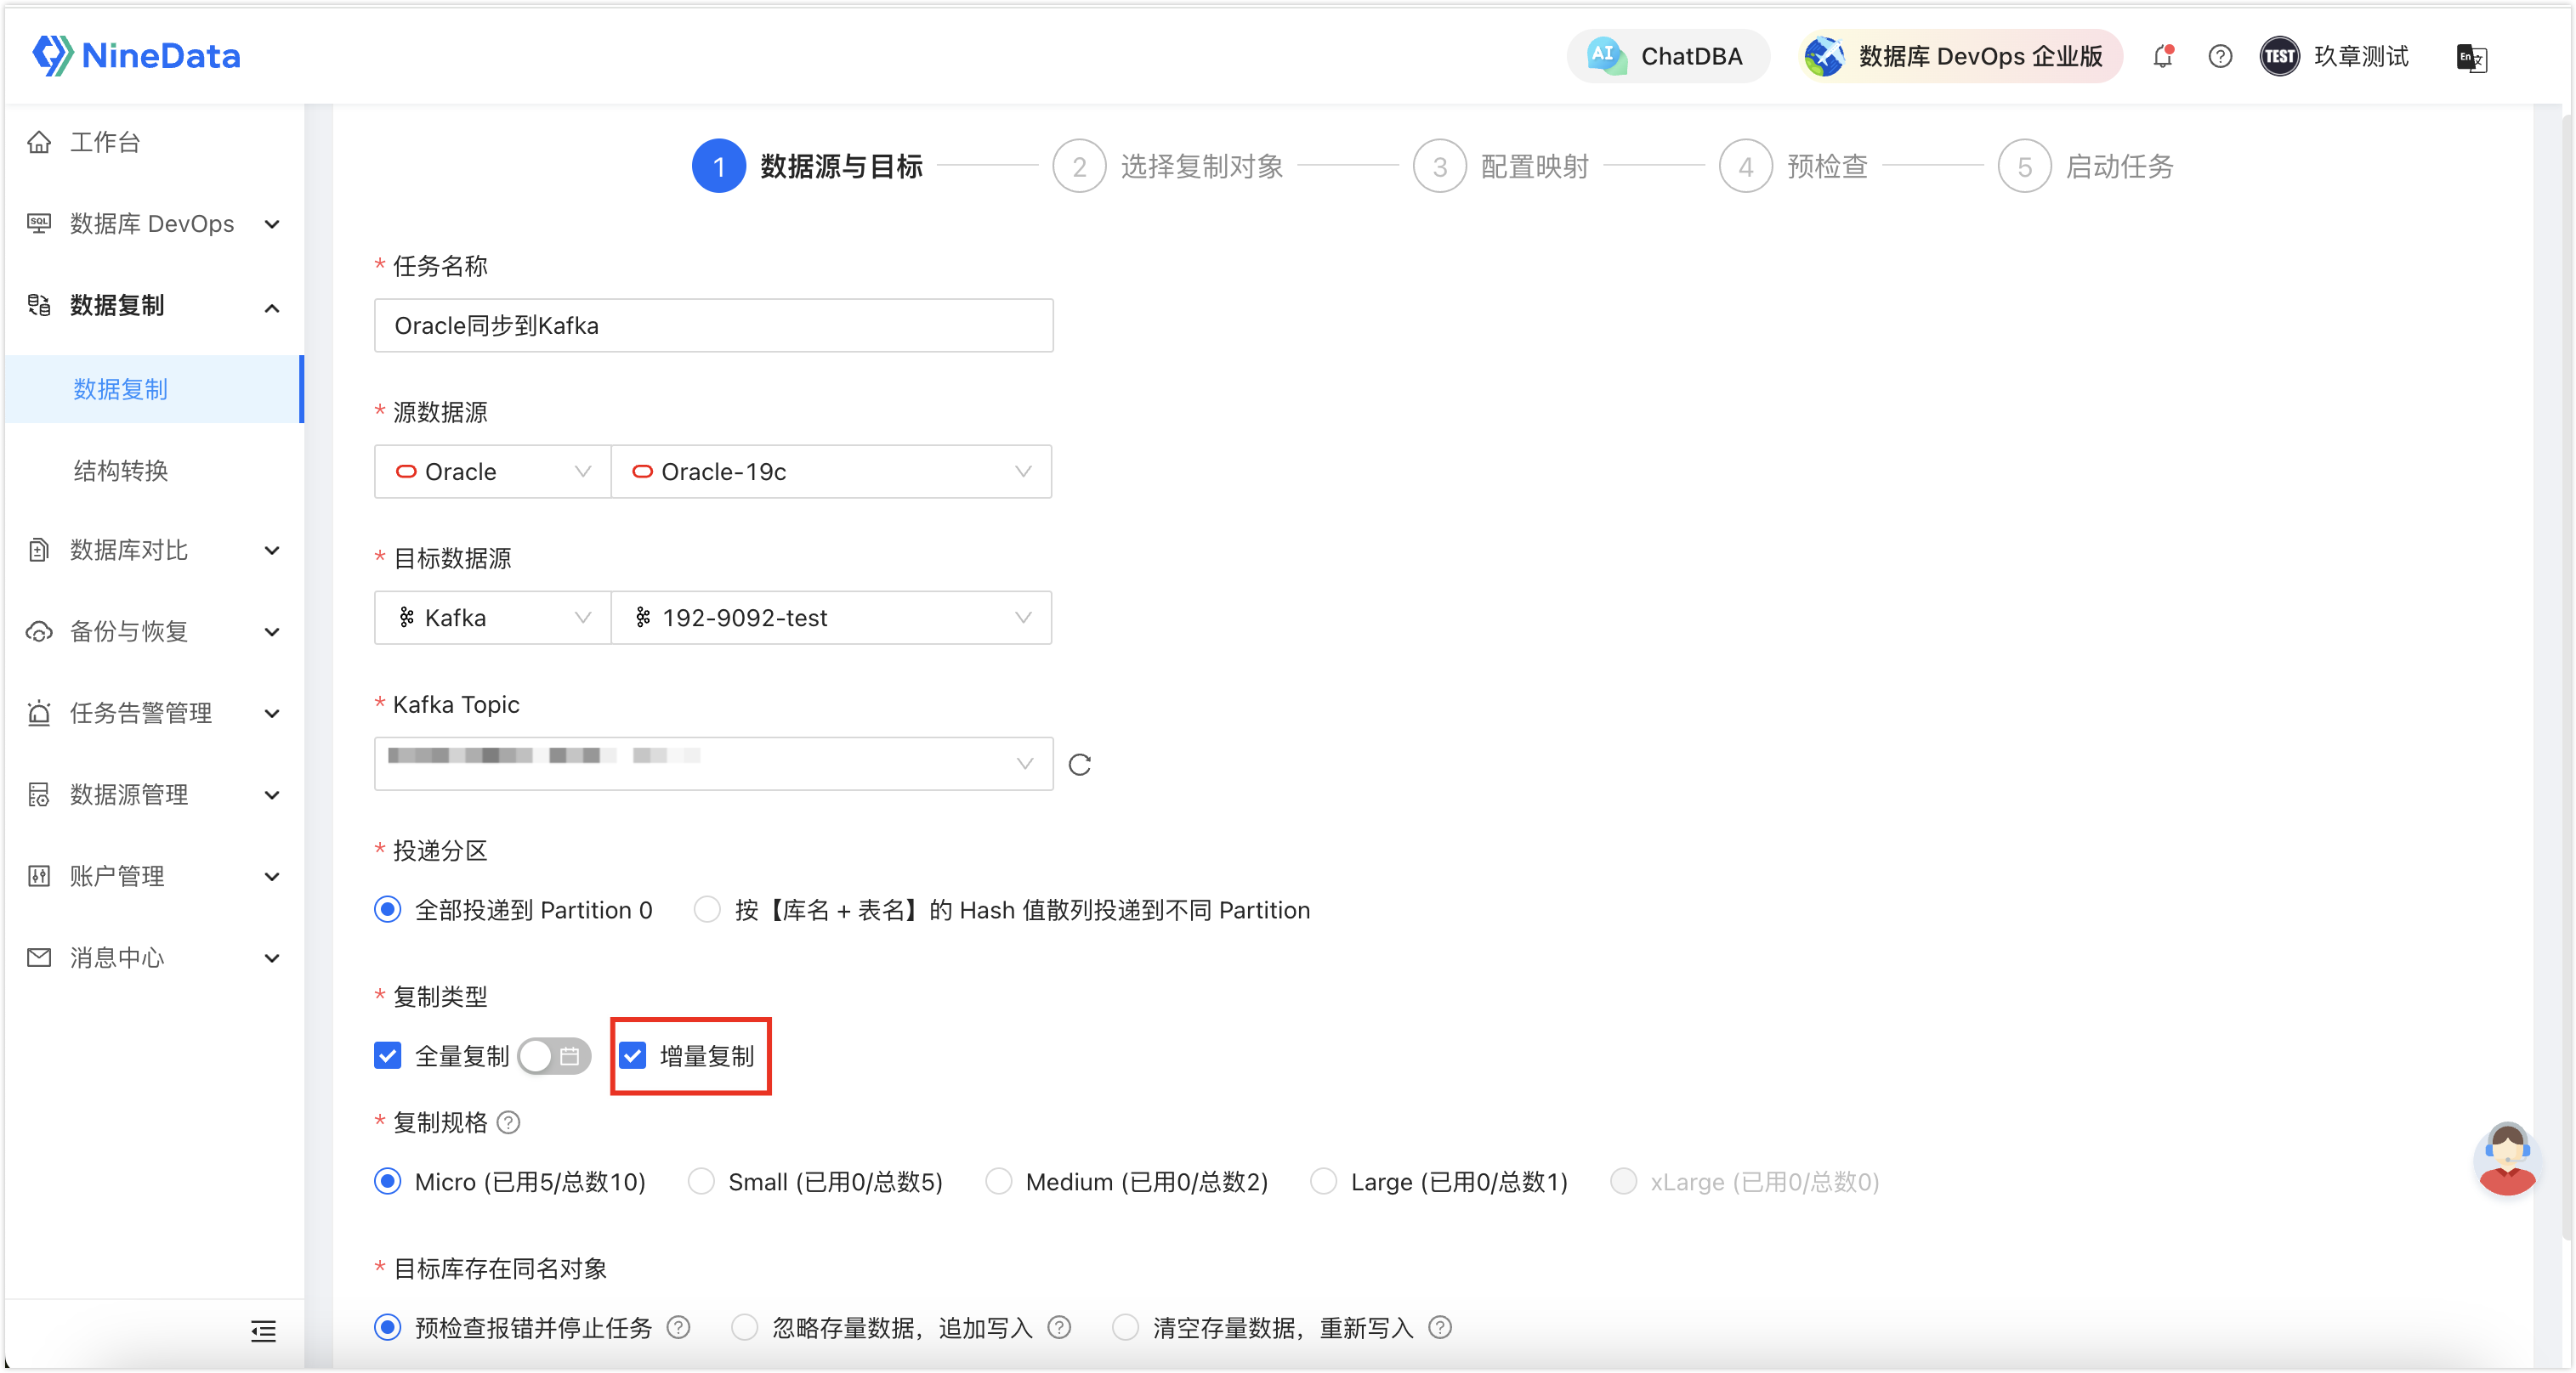Select Micro replication spec
Image resolution: width=2576 pixels, height=1373 pixels.
point(388,1181)
